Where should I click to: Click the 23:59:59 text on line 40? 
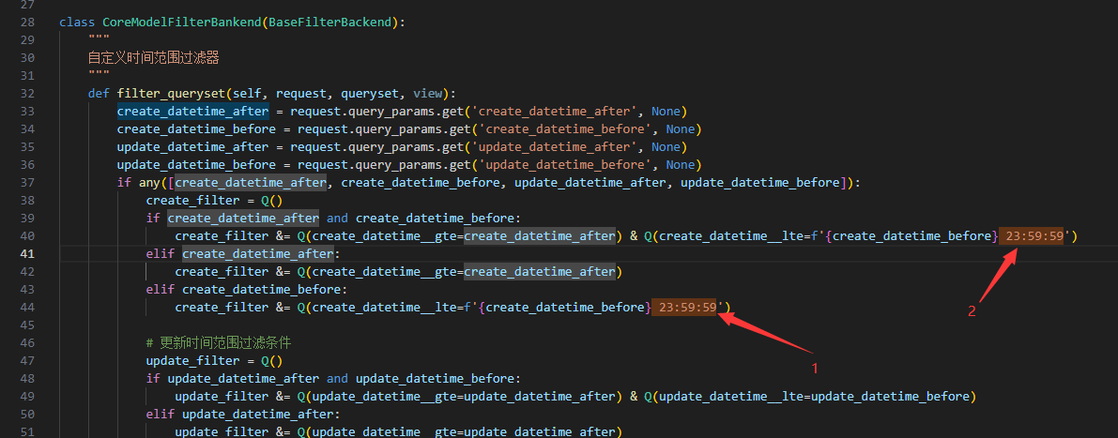click(x=1034, y=235)
